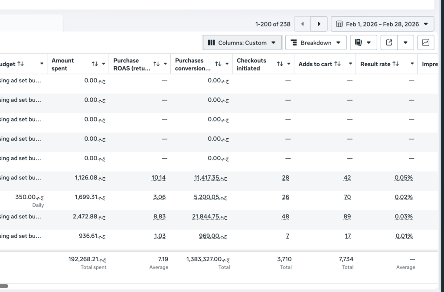
Task: Click the horizontal scrollbar thumb
Action: (x=4, y=286)
